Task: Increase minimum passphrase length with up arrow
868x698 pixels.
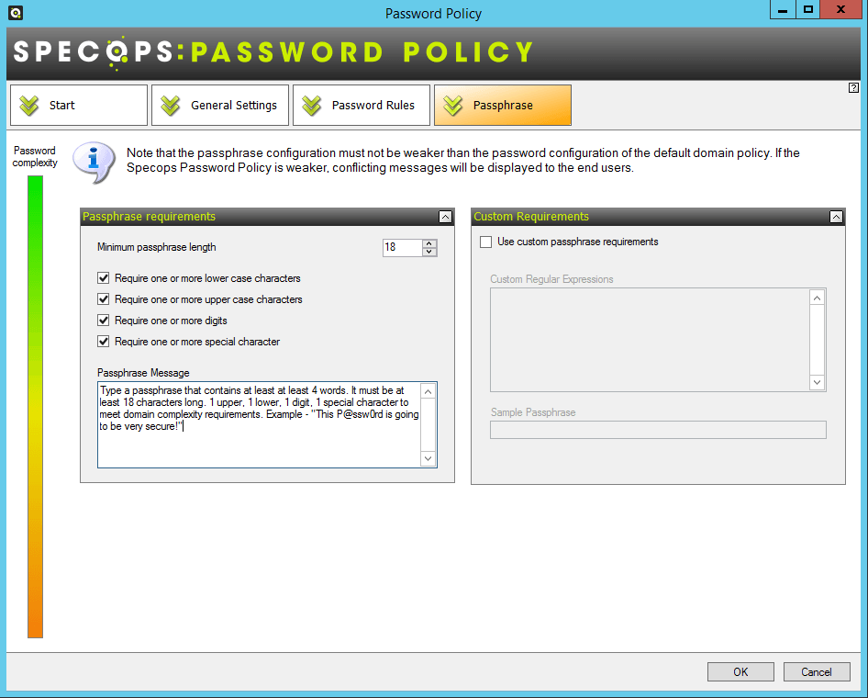Action: coord(429,243)
